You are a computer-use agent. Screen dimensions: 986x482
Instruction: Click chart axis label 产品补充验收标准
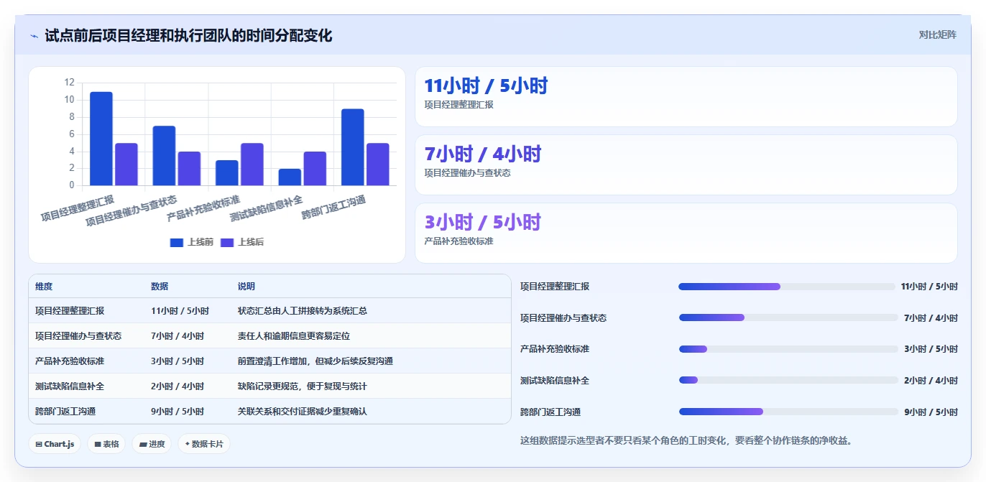[204, 208]
